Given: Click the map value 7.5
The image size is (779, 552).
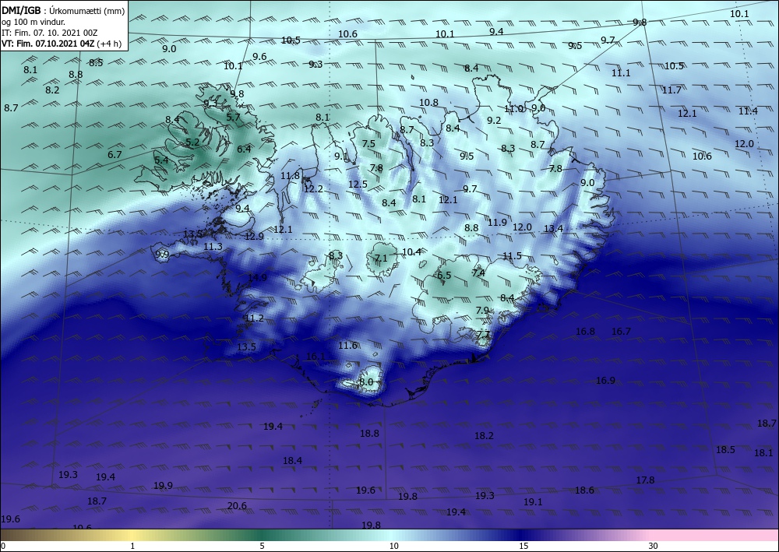Looking at the screenshot, I should point(368,144).
